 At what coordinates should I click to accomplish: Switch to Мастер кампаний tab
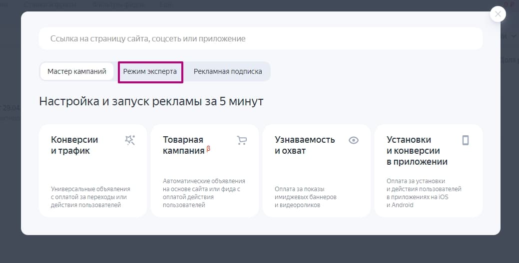(77, 71)
